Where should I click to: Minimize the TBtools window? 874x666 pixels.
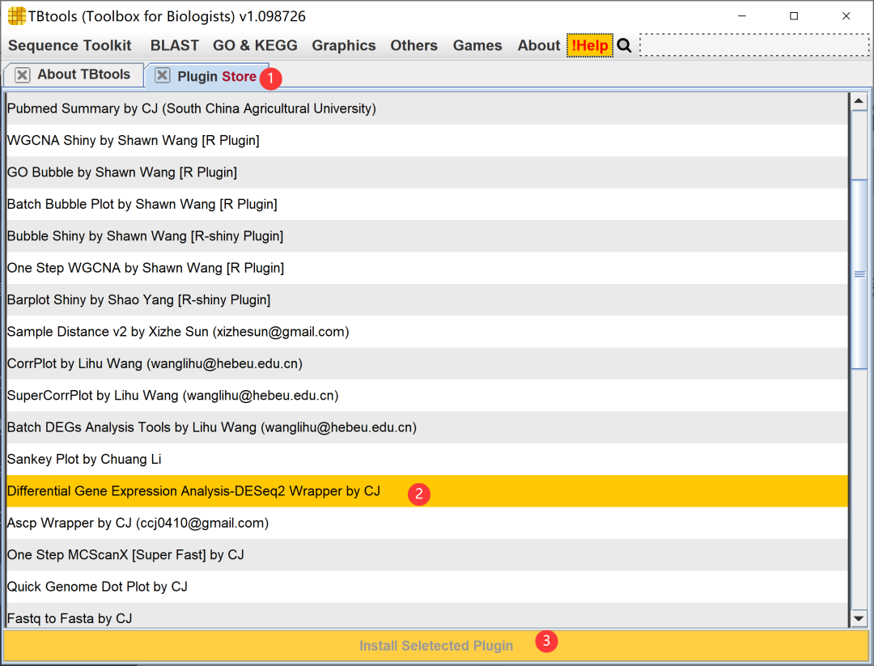742,16
